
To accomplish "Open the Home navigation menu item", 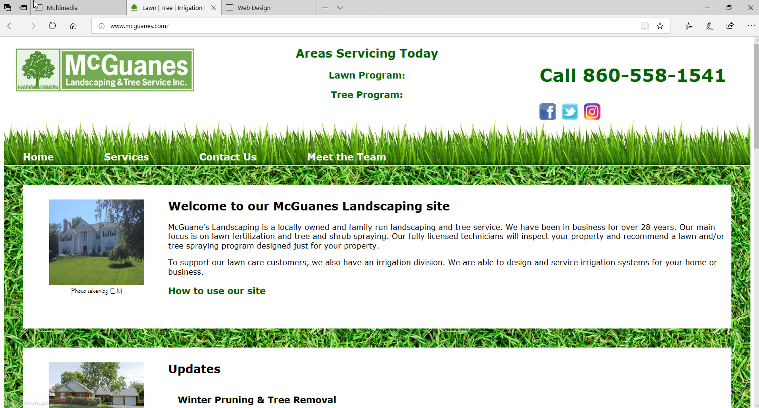I will (x=39, y=157).
